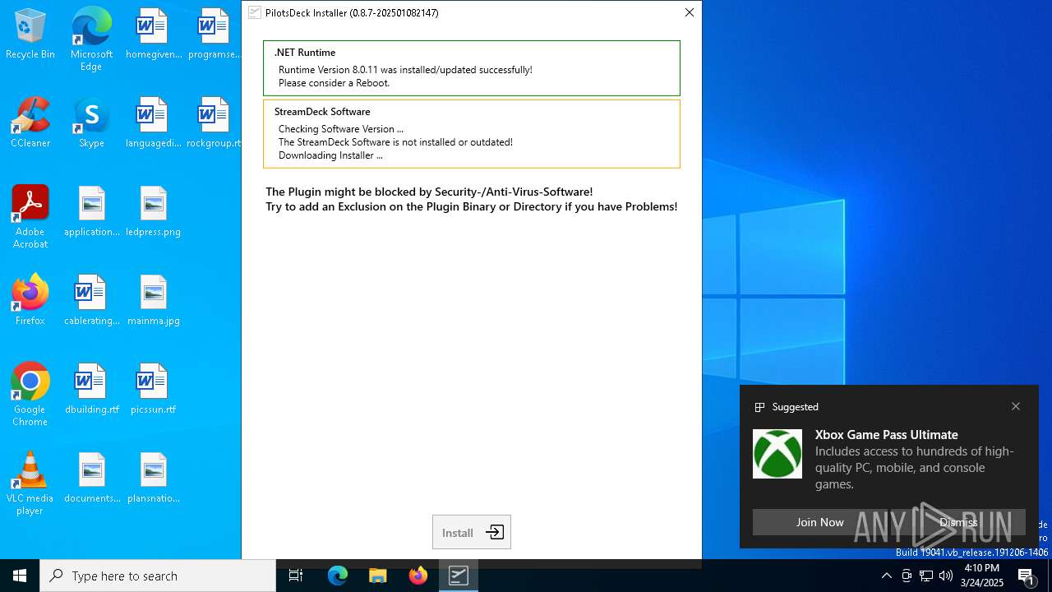Click the 'Checking Software Version ...' line
The height and width of the screenshot is (592, 1052).
coord(341,129)
